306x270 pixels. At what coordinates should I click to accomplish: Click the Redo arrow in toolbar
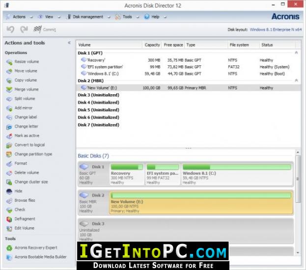coord(24,29)
